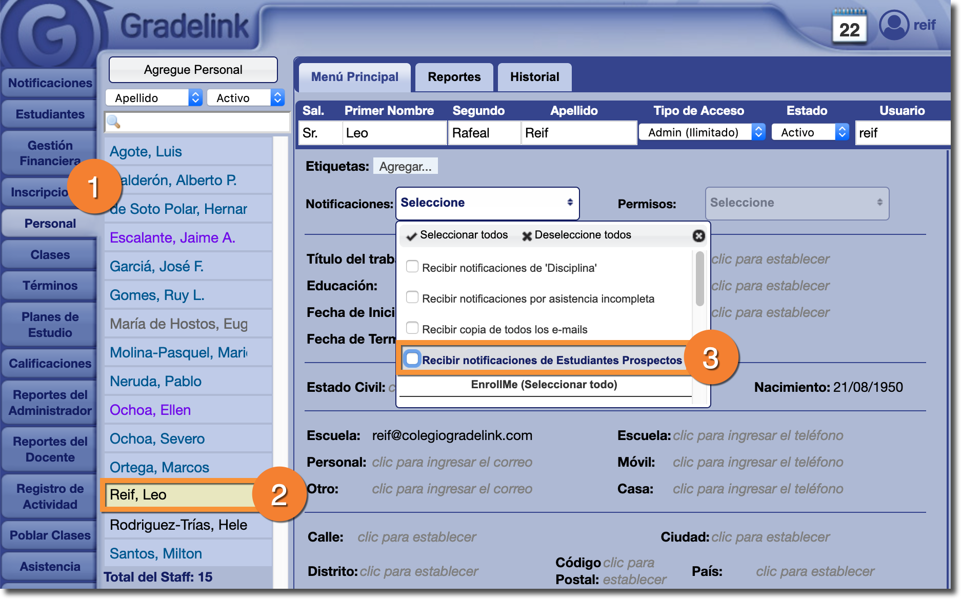Click the Agregue Personal button
Viewport: 961px width, 599px height.
point(193,70)
